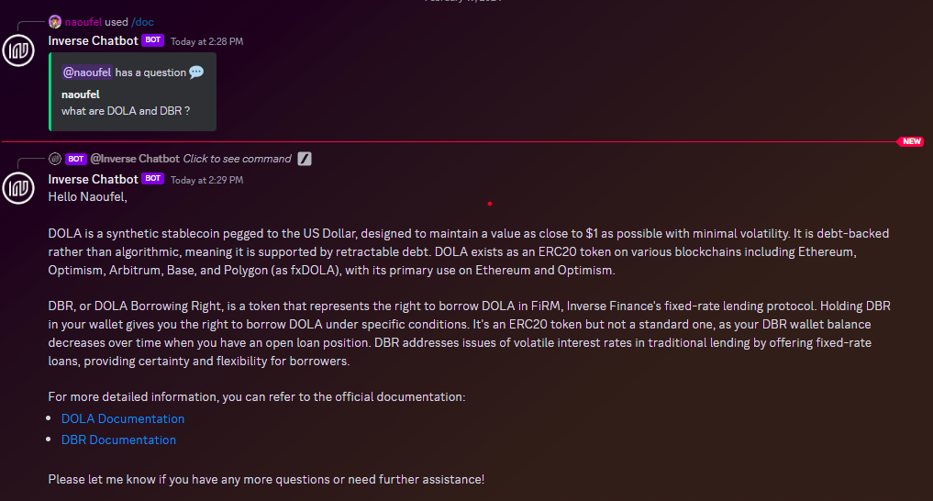The height and width of the screenshot is (501, 933).
Task: Click 'Click to see command' text
Action: coord(237,159)
